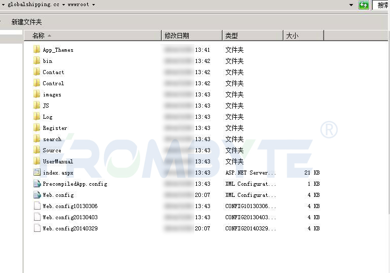This screenshot has height=273, width=390.
Task: Select the UserManual folder icon
Action: pyautogui.click(x=37, y=161)
